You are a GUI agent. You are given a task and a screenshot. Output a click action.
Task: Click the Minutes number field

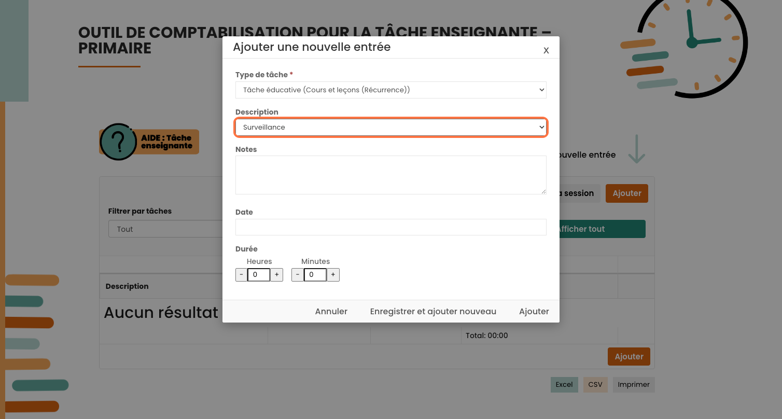(315, 275)
